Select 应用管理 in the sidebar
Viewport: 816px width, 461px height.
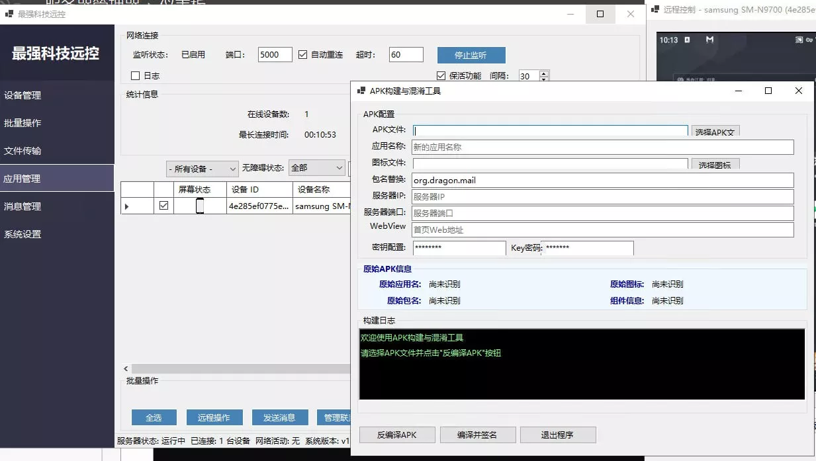[x=57, y=179]
